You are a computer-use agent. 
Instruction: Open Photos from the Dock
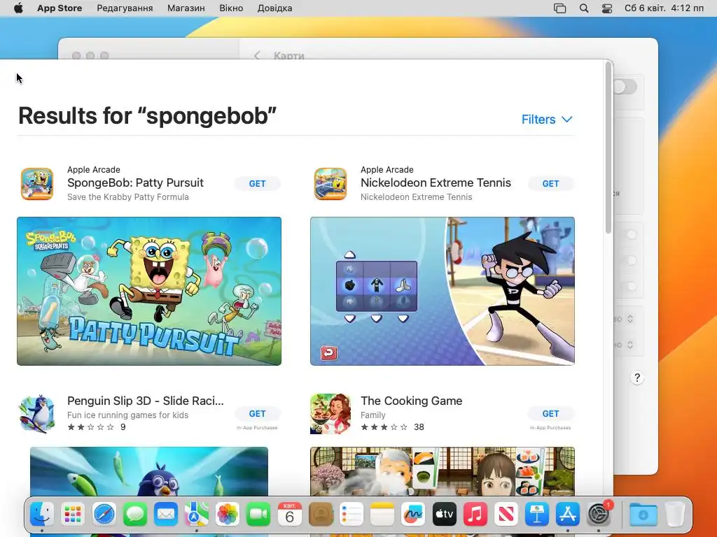(228, 515)
